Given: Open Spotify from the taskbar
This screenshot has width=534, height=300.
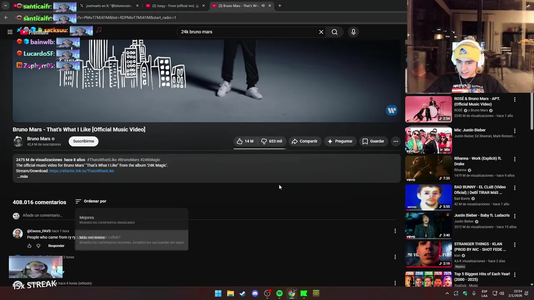Looking at the screenshot, I should [x=280, y=293].
